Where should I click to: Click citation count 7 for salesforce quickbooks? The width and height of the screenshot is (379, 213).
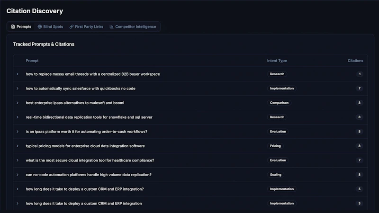(x=360, y=89)
